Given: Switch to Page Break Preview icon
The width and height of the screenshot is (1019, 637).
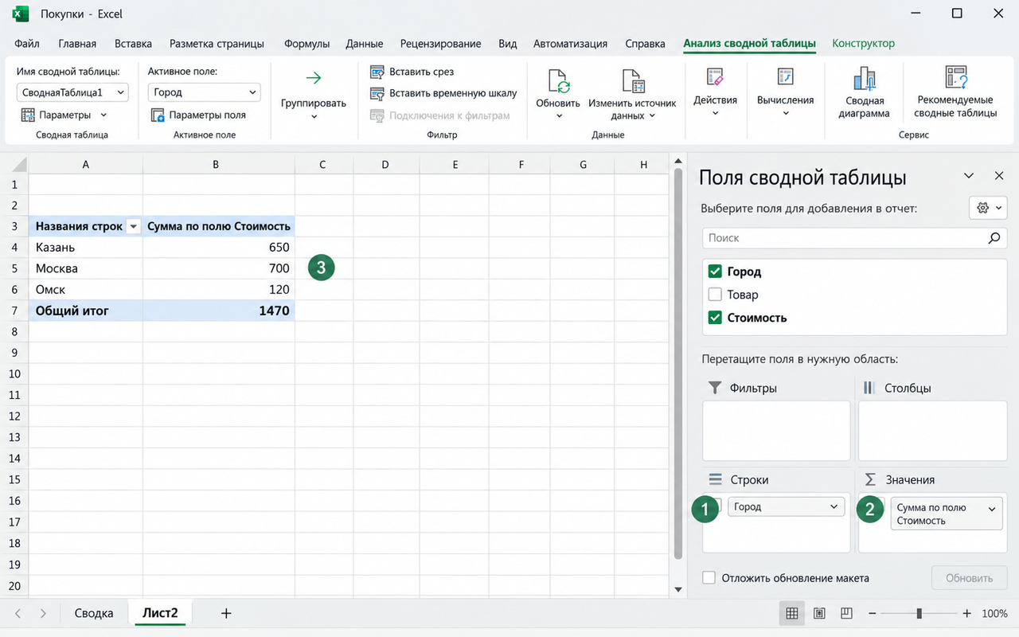Looking at the screenshot, I should point(846,614).
